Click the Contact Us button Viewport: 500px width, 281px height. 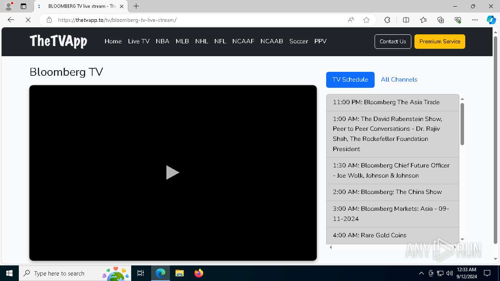click(x=393, y=41)
